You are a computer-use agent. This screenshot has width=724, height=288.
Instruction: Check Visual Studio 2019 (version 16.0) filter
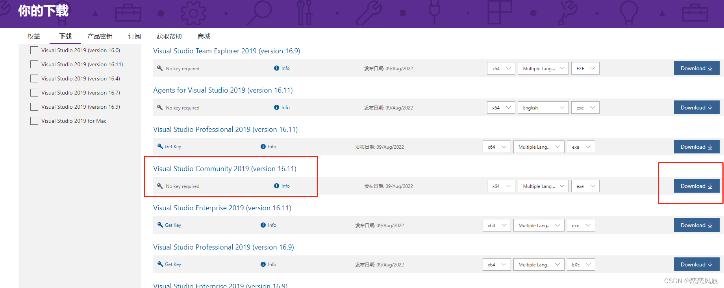pyautogui.click(x=34, y=50)
